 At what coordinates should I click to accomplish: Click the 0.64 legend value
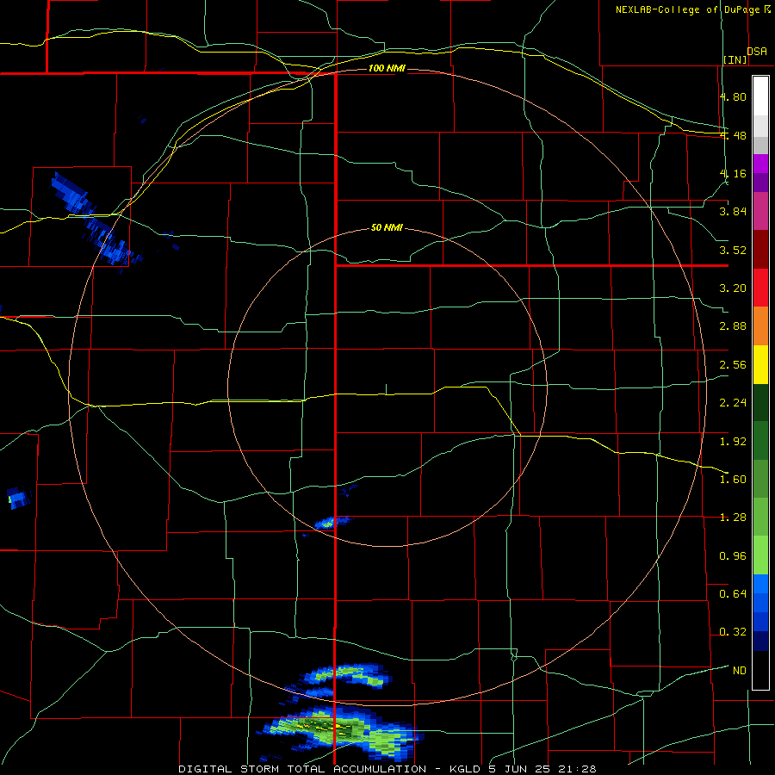click(x=733, y=594)
